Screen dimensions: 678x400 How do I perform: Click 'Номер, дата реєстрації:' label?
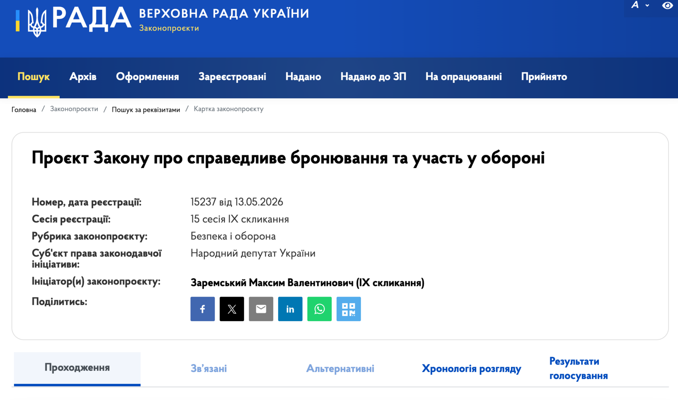[x=86, y=202]
